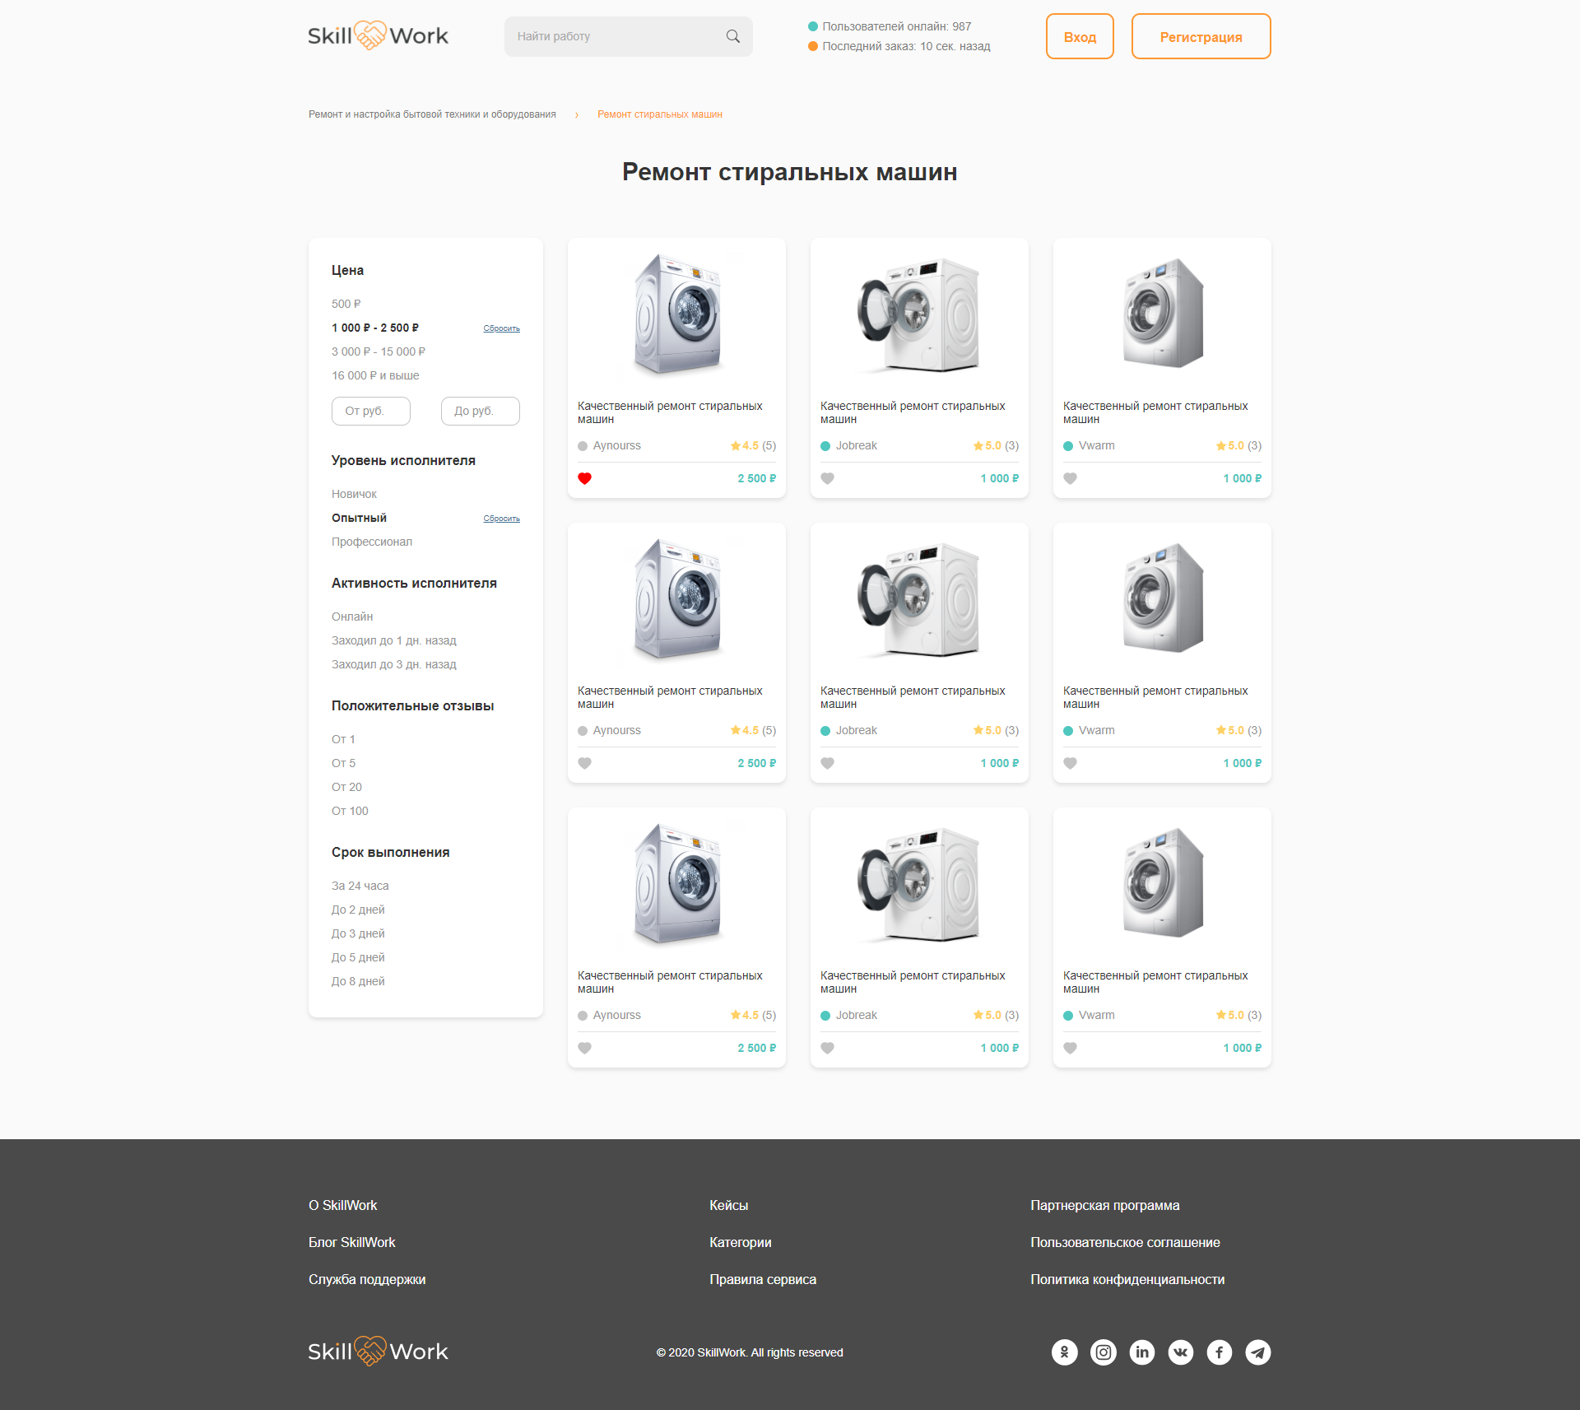Open Политика конфиденциальности in the footer
This screenshot has width=1580, height=1410.
[x=1127, y=1279]
